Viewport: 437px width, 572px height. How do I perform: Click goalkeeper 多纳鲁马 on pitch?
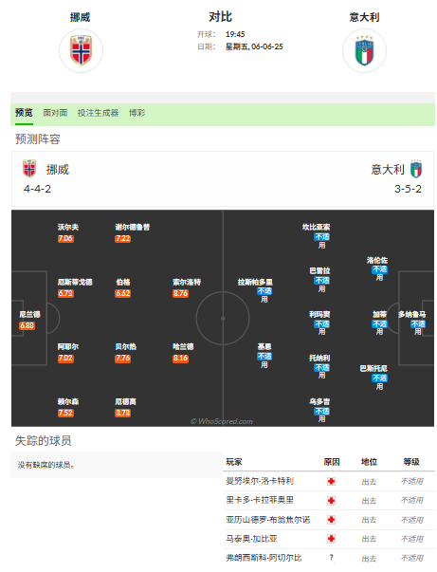tap(411, 314)
